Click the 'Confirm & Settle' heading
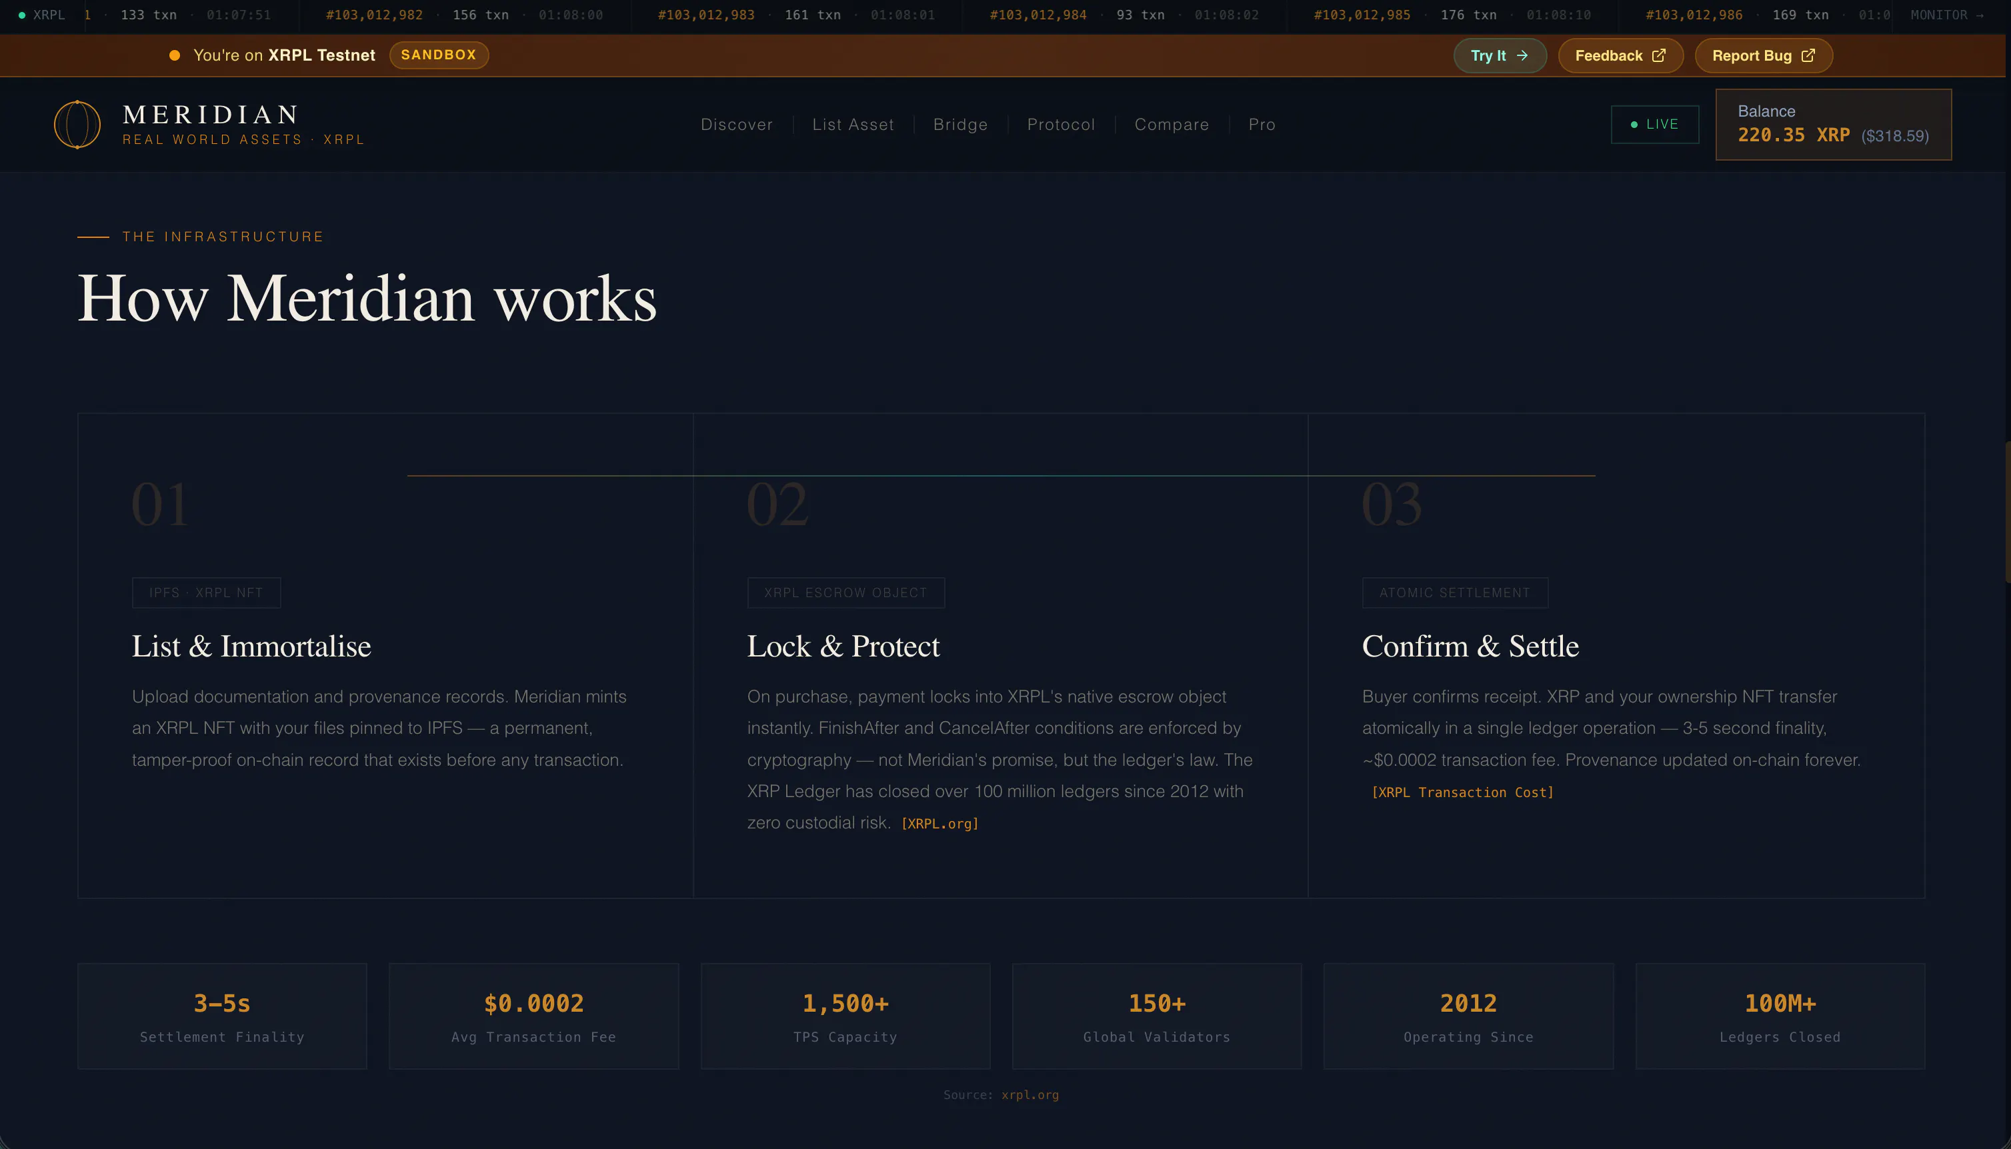This screenshot has width=2011, height=1149. 1470,646
